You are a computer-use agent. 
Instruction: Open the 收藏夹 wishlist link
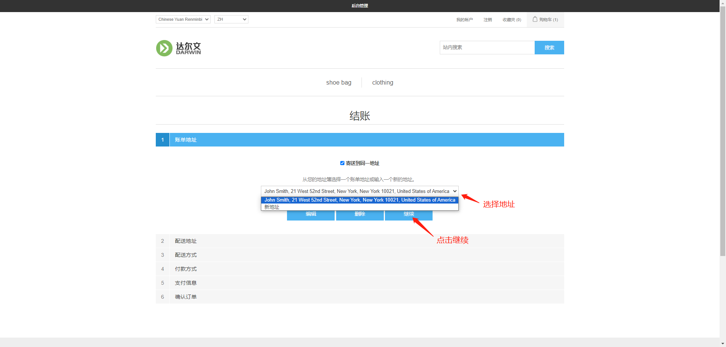[512, 20]
